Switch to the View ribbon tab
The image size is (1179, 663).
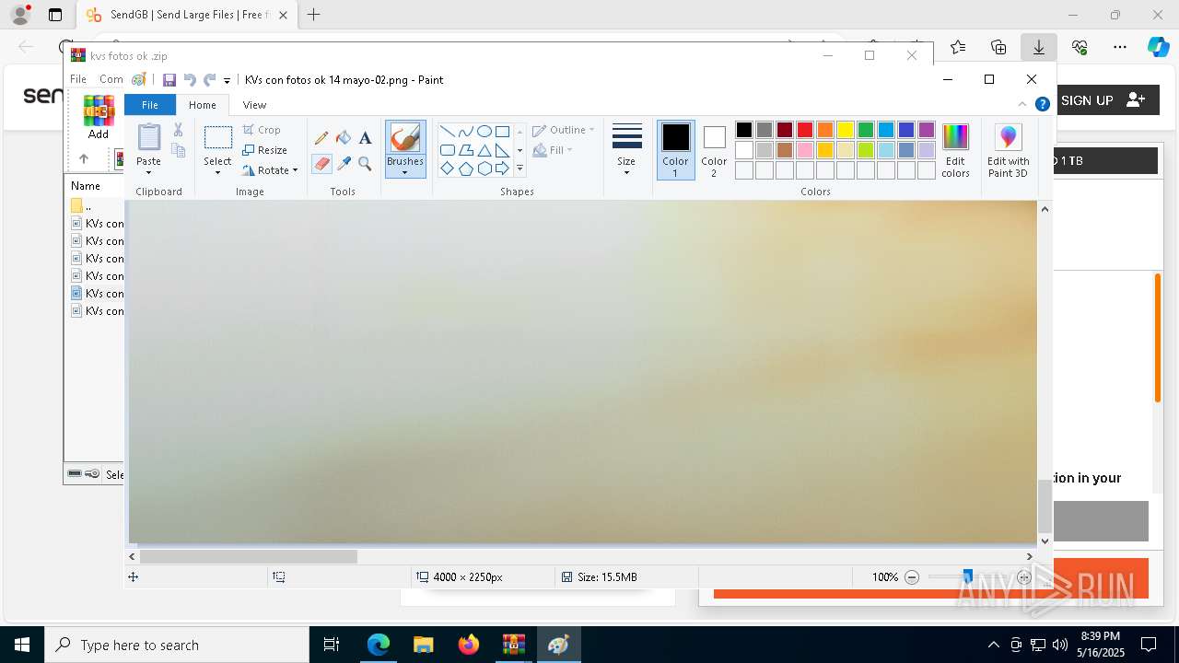254,105
